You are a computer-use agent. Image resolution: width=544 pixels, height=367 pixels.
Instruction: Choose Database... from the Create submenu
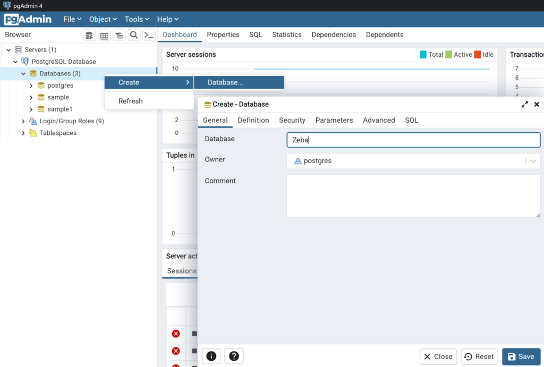(x=239, y=82)
